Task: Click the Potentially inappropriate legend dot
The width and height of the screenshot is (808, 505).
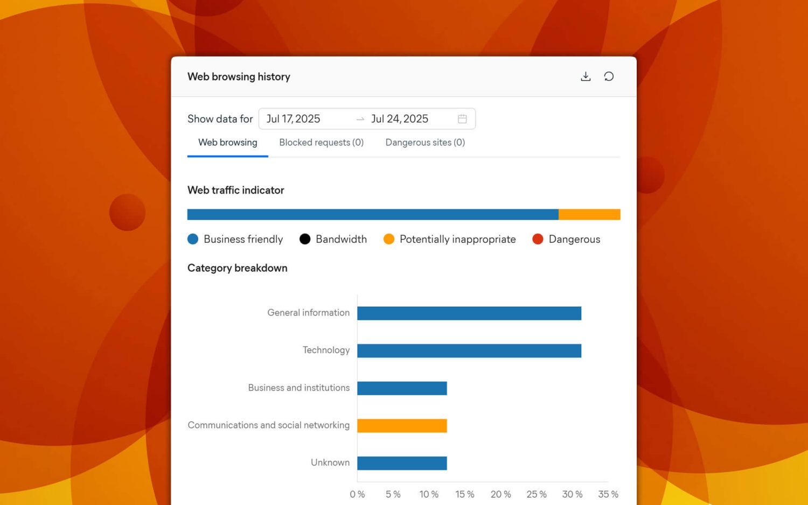Action: click(x=389, y=239)
